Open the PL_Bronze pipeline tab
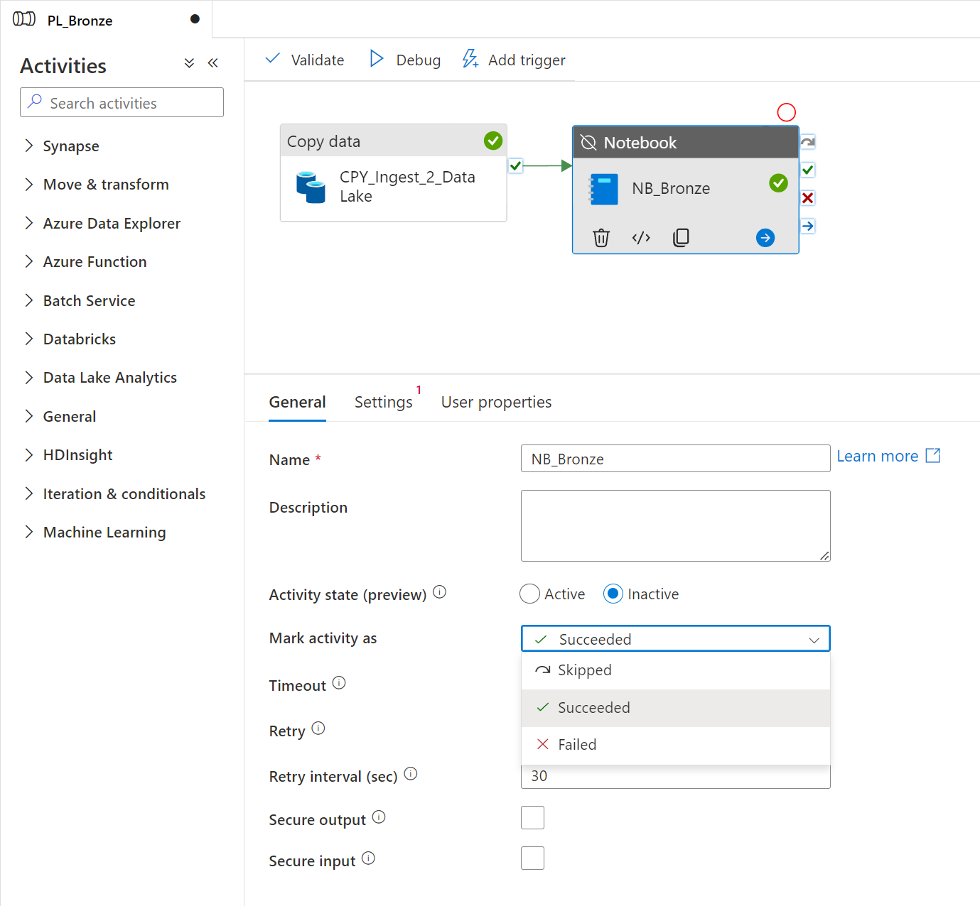 [x=107, y=19]
